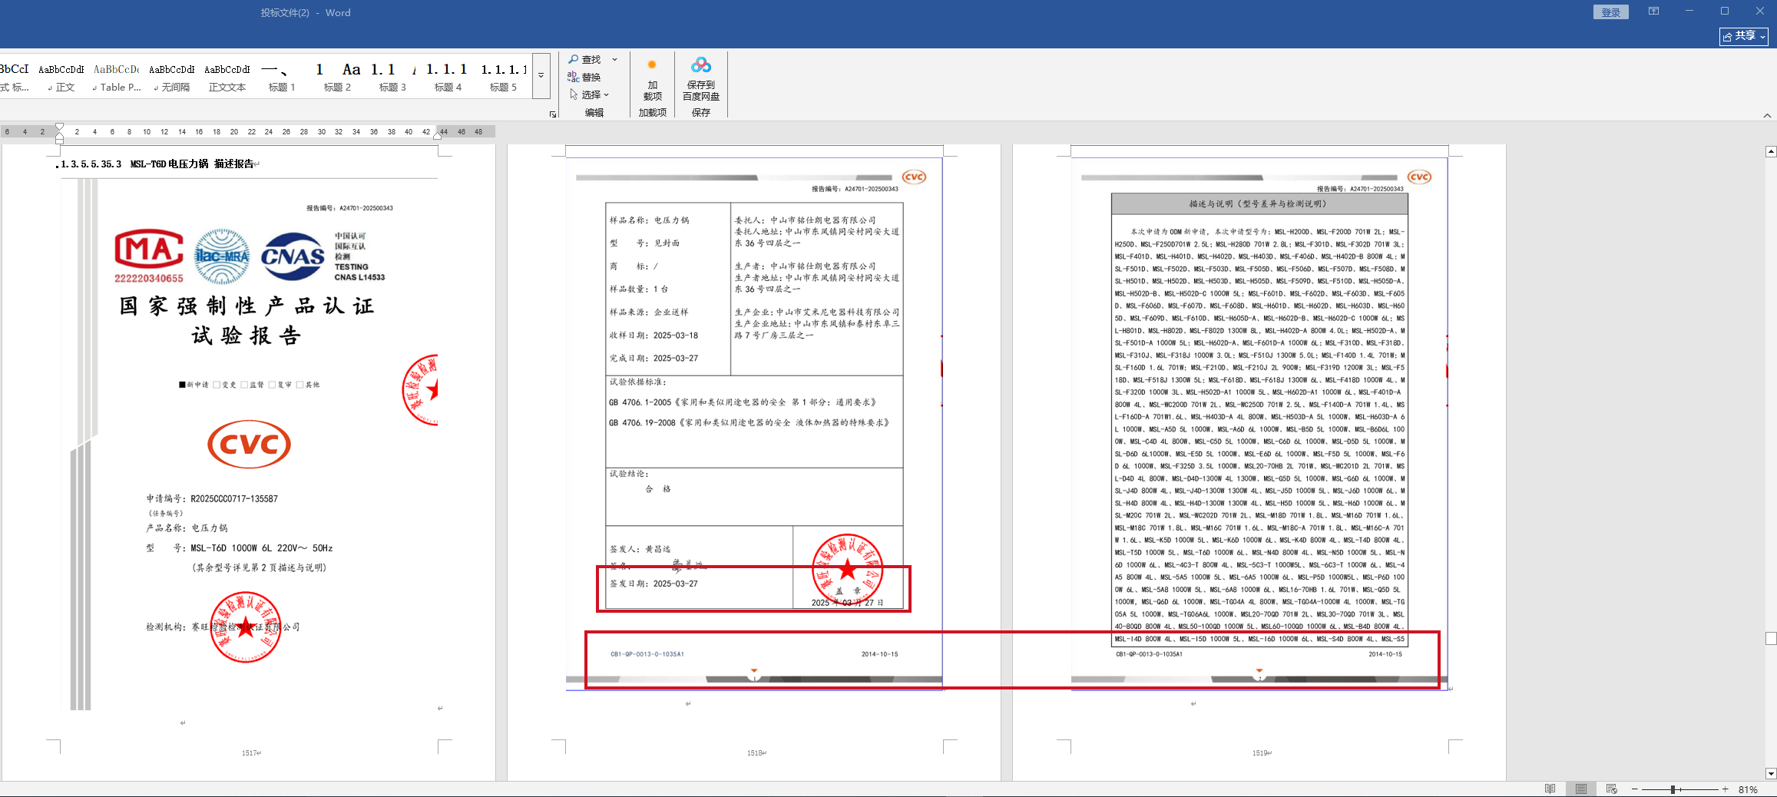
Task: Click the GB 4706.19-2008 standard line
Action: (750, 422)
